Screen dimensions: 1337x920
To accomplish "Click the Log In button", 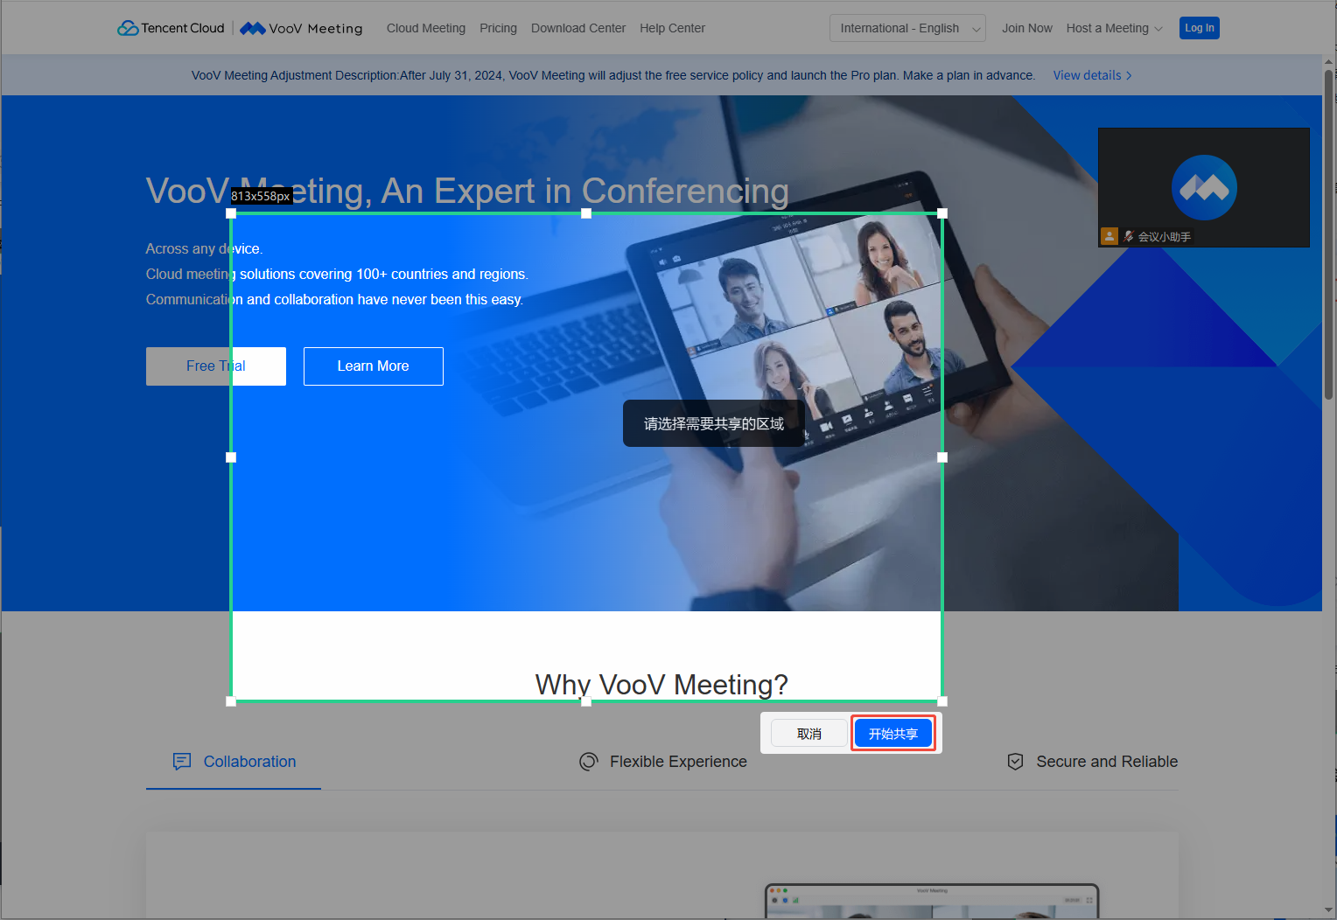I will click(x=1200, y=28).
